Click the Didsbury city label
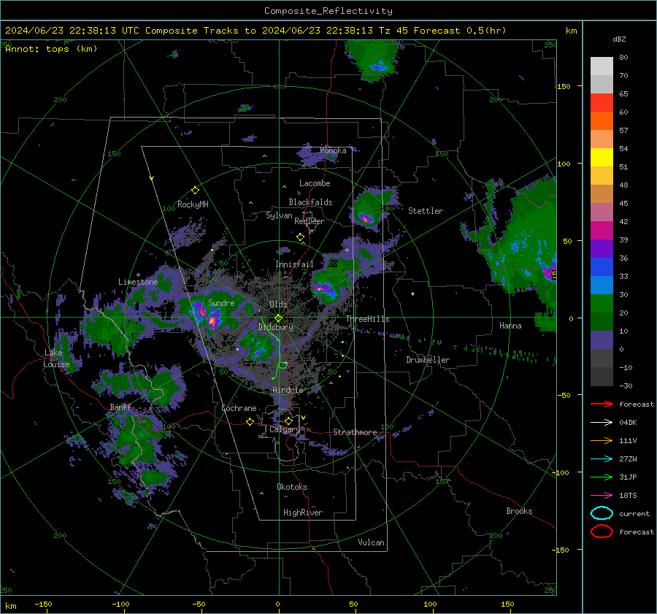The width and height of the screenshot is (657, 614). click(x=275, y=327)
